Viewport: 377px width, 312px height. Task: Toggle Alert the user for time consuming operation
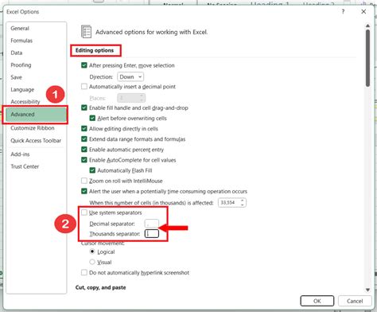tap(84, 191)
